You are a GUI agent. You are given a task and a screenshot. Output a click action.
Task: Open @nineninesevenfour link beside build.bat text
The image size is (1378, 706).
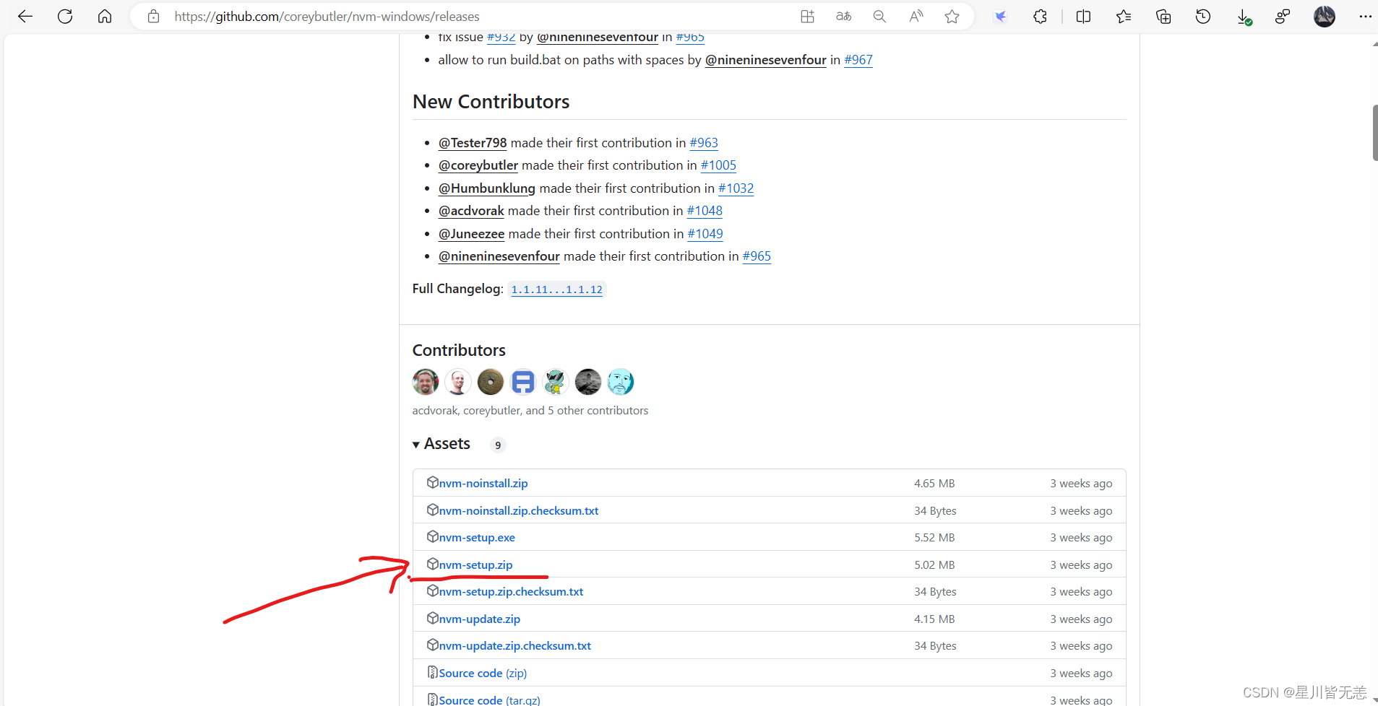coord(766,60)
